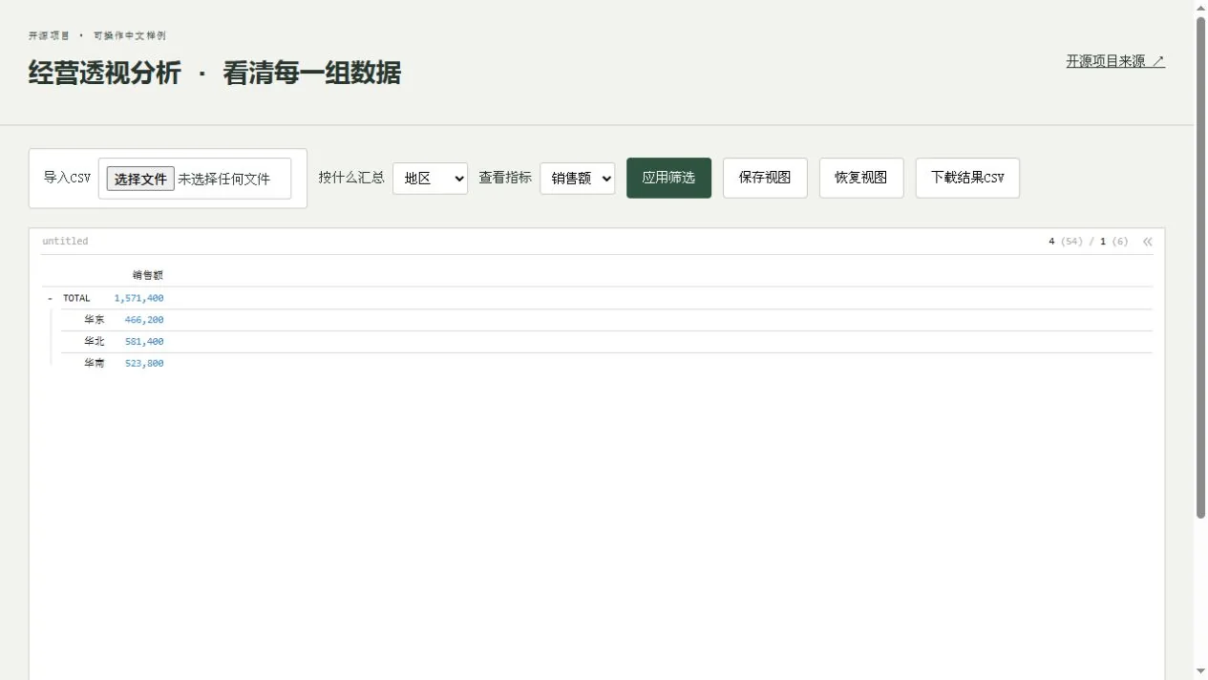Select the 华东 row label
Image resolution: width=1208 pixels, height=680 pixels.
(94, 320)
